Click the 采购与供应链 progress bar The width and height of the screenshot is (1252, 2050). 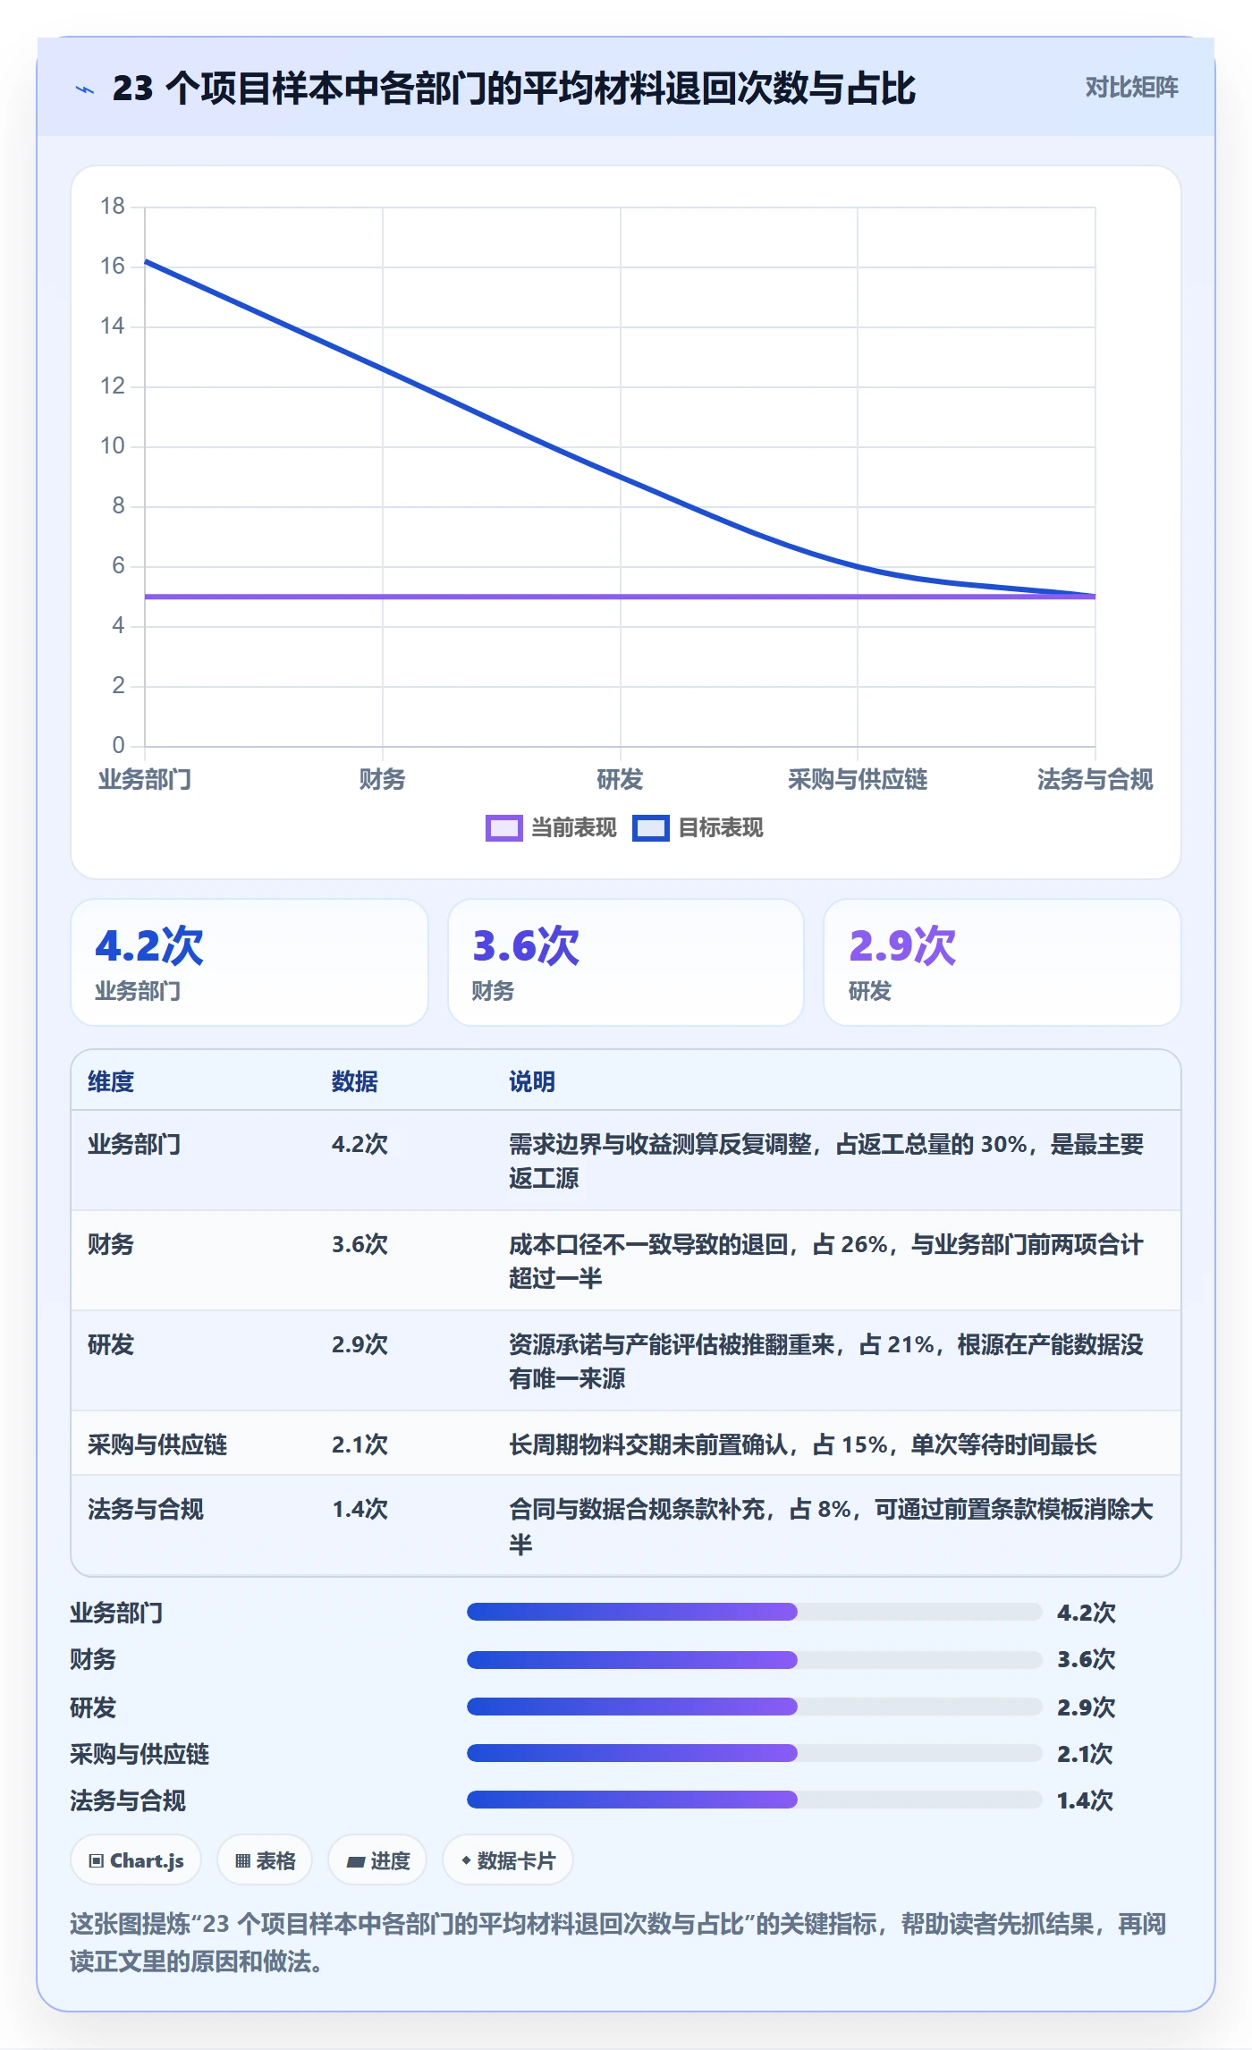coord(754,1753)
